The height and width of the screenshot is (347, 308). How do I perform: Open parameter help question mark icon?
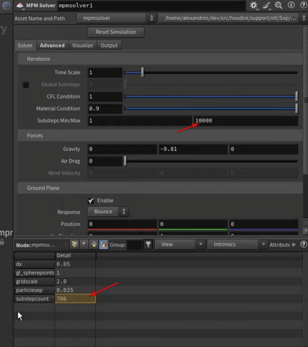(304, 5)
